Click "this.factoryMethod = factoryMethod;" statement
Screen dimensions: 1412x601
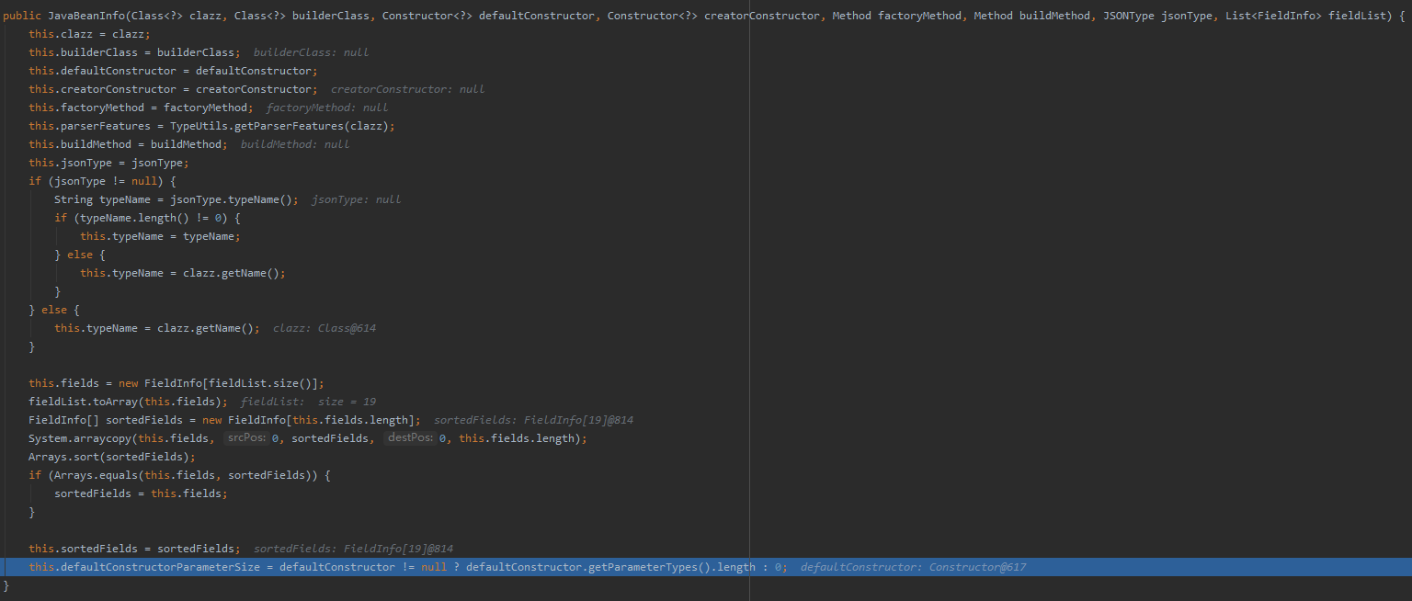click(141, 108)
